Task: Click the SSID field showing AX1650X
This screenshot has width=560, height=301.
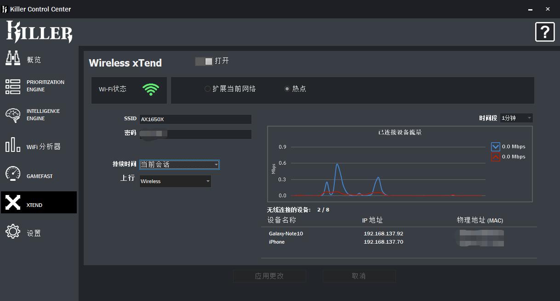Action: pos(195,119)
